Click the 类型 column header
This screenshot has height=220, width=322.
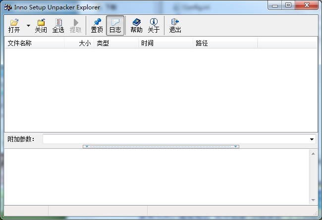(116, 43)
